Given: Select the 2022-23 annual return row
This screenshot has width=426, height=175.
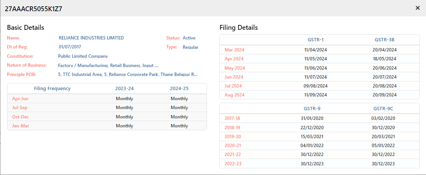Looking at the screenshot, I should click(319, 163).
